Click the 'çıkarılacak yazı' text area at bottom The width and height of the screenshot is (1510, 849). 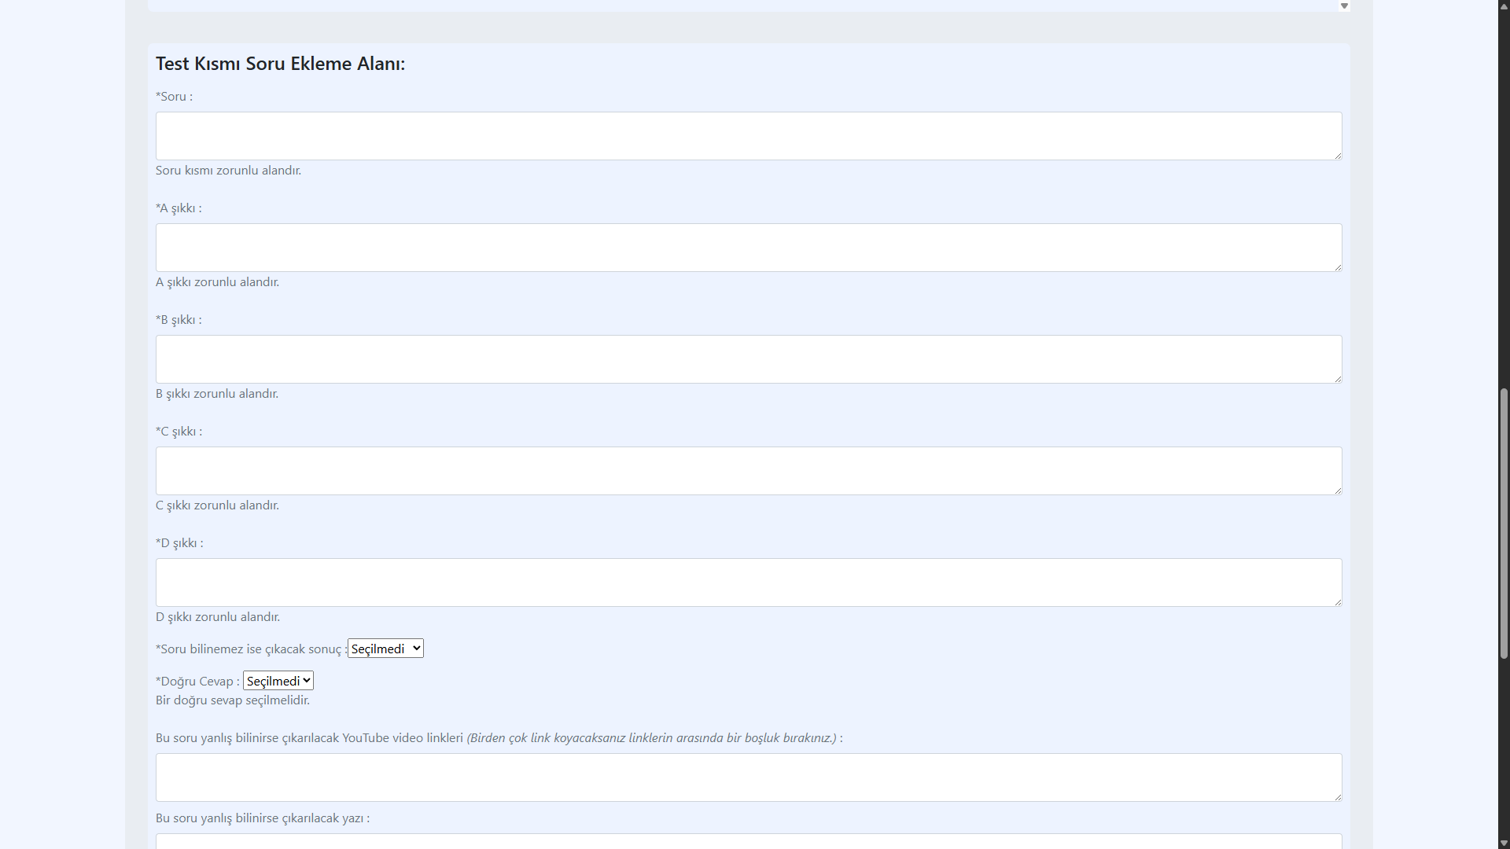pos(748,841)
